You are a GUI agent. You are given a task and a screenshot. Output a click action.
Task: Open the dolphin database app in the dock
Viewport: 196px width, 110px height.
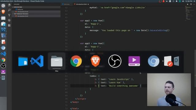point(3,30)
